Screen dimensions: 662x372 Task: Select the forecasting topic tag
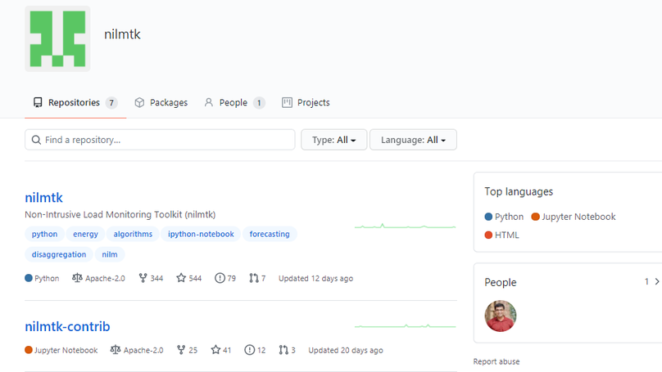coord(270,235)
